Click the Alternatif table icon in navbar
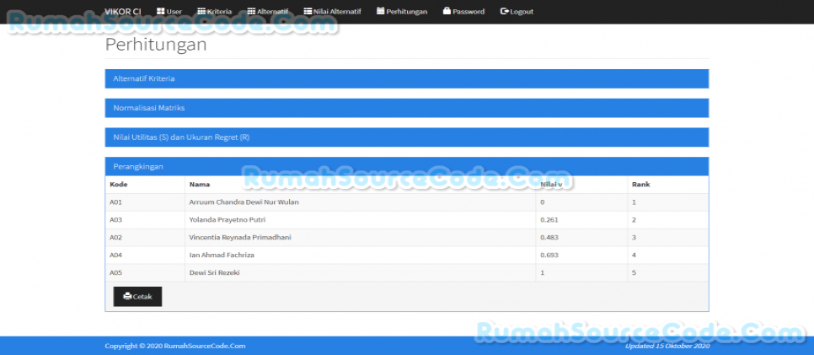This screenshot has width=814, height=355. (251, 12)
